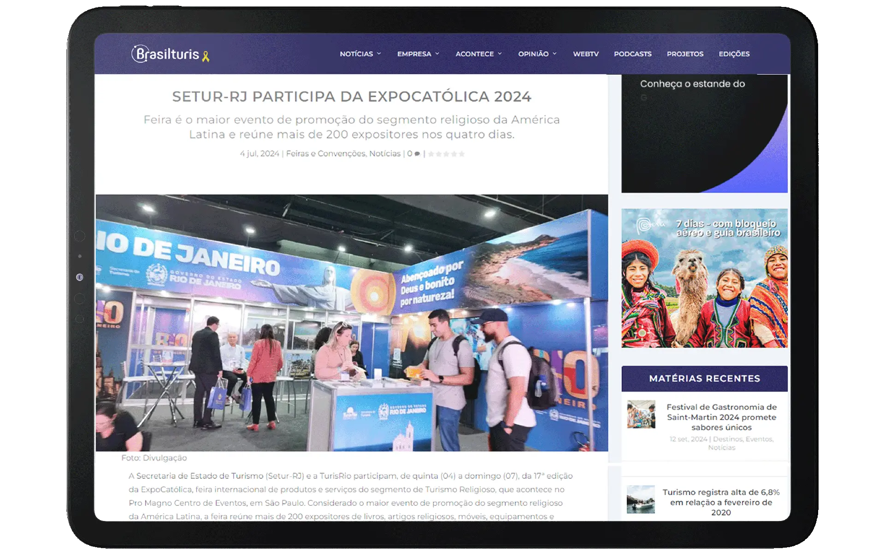Viewport: 885px width, 556px height.
Task: Open the WebTV menu item
Action: [585, 54]
